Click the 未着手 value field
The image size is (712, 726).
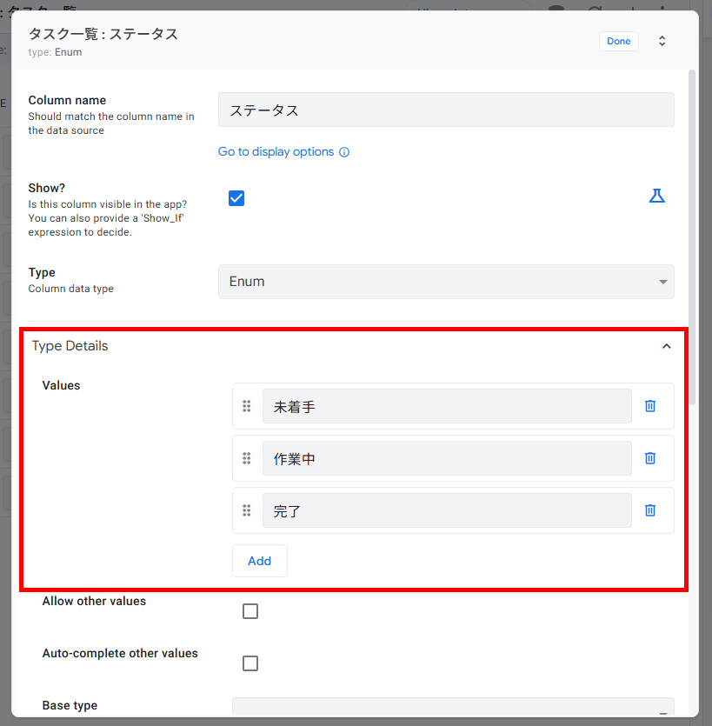tap(447, 406)
